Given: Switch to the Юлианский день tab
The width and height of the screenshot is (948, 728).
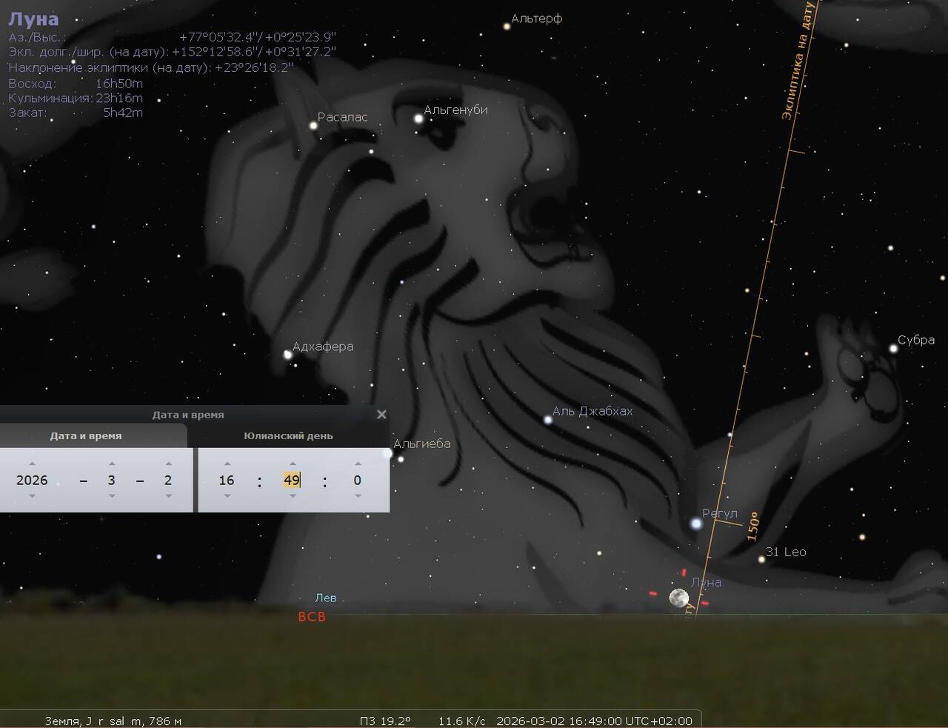Looking at the screenshot, I should pos(288,436).
